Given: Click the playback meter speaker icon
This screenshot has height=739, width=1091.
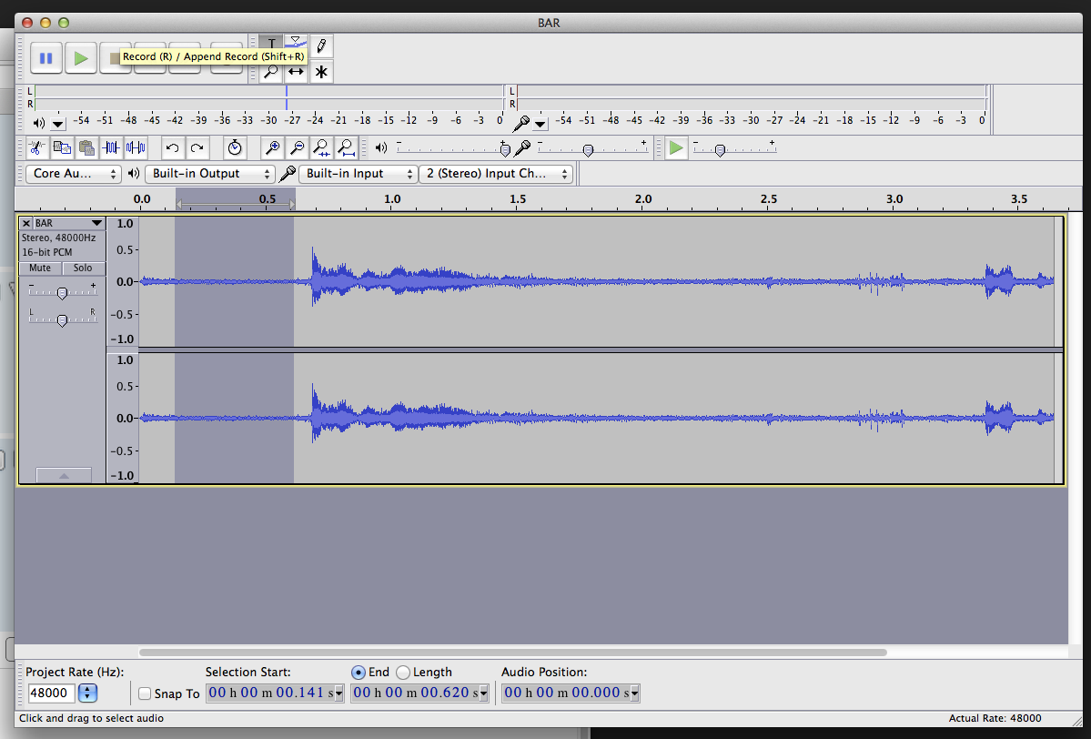Looking at the screenshot, I should click(39, 123).
